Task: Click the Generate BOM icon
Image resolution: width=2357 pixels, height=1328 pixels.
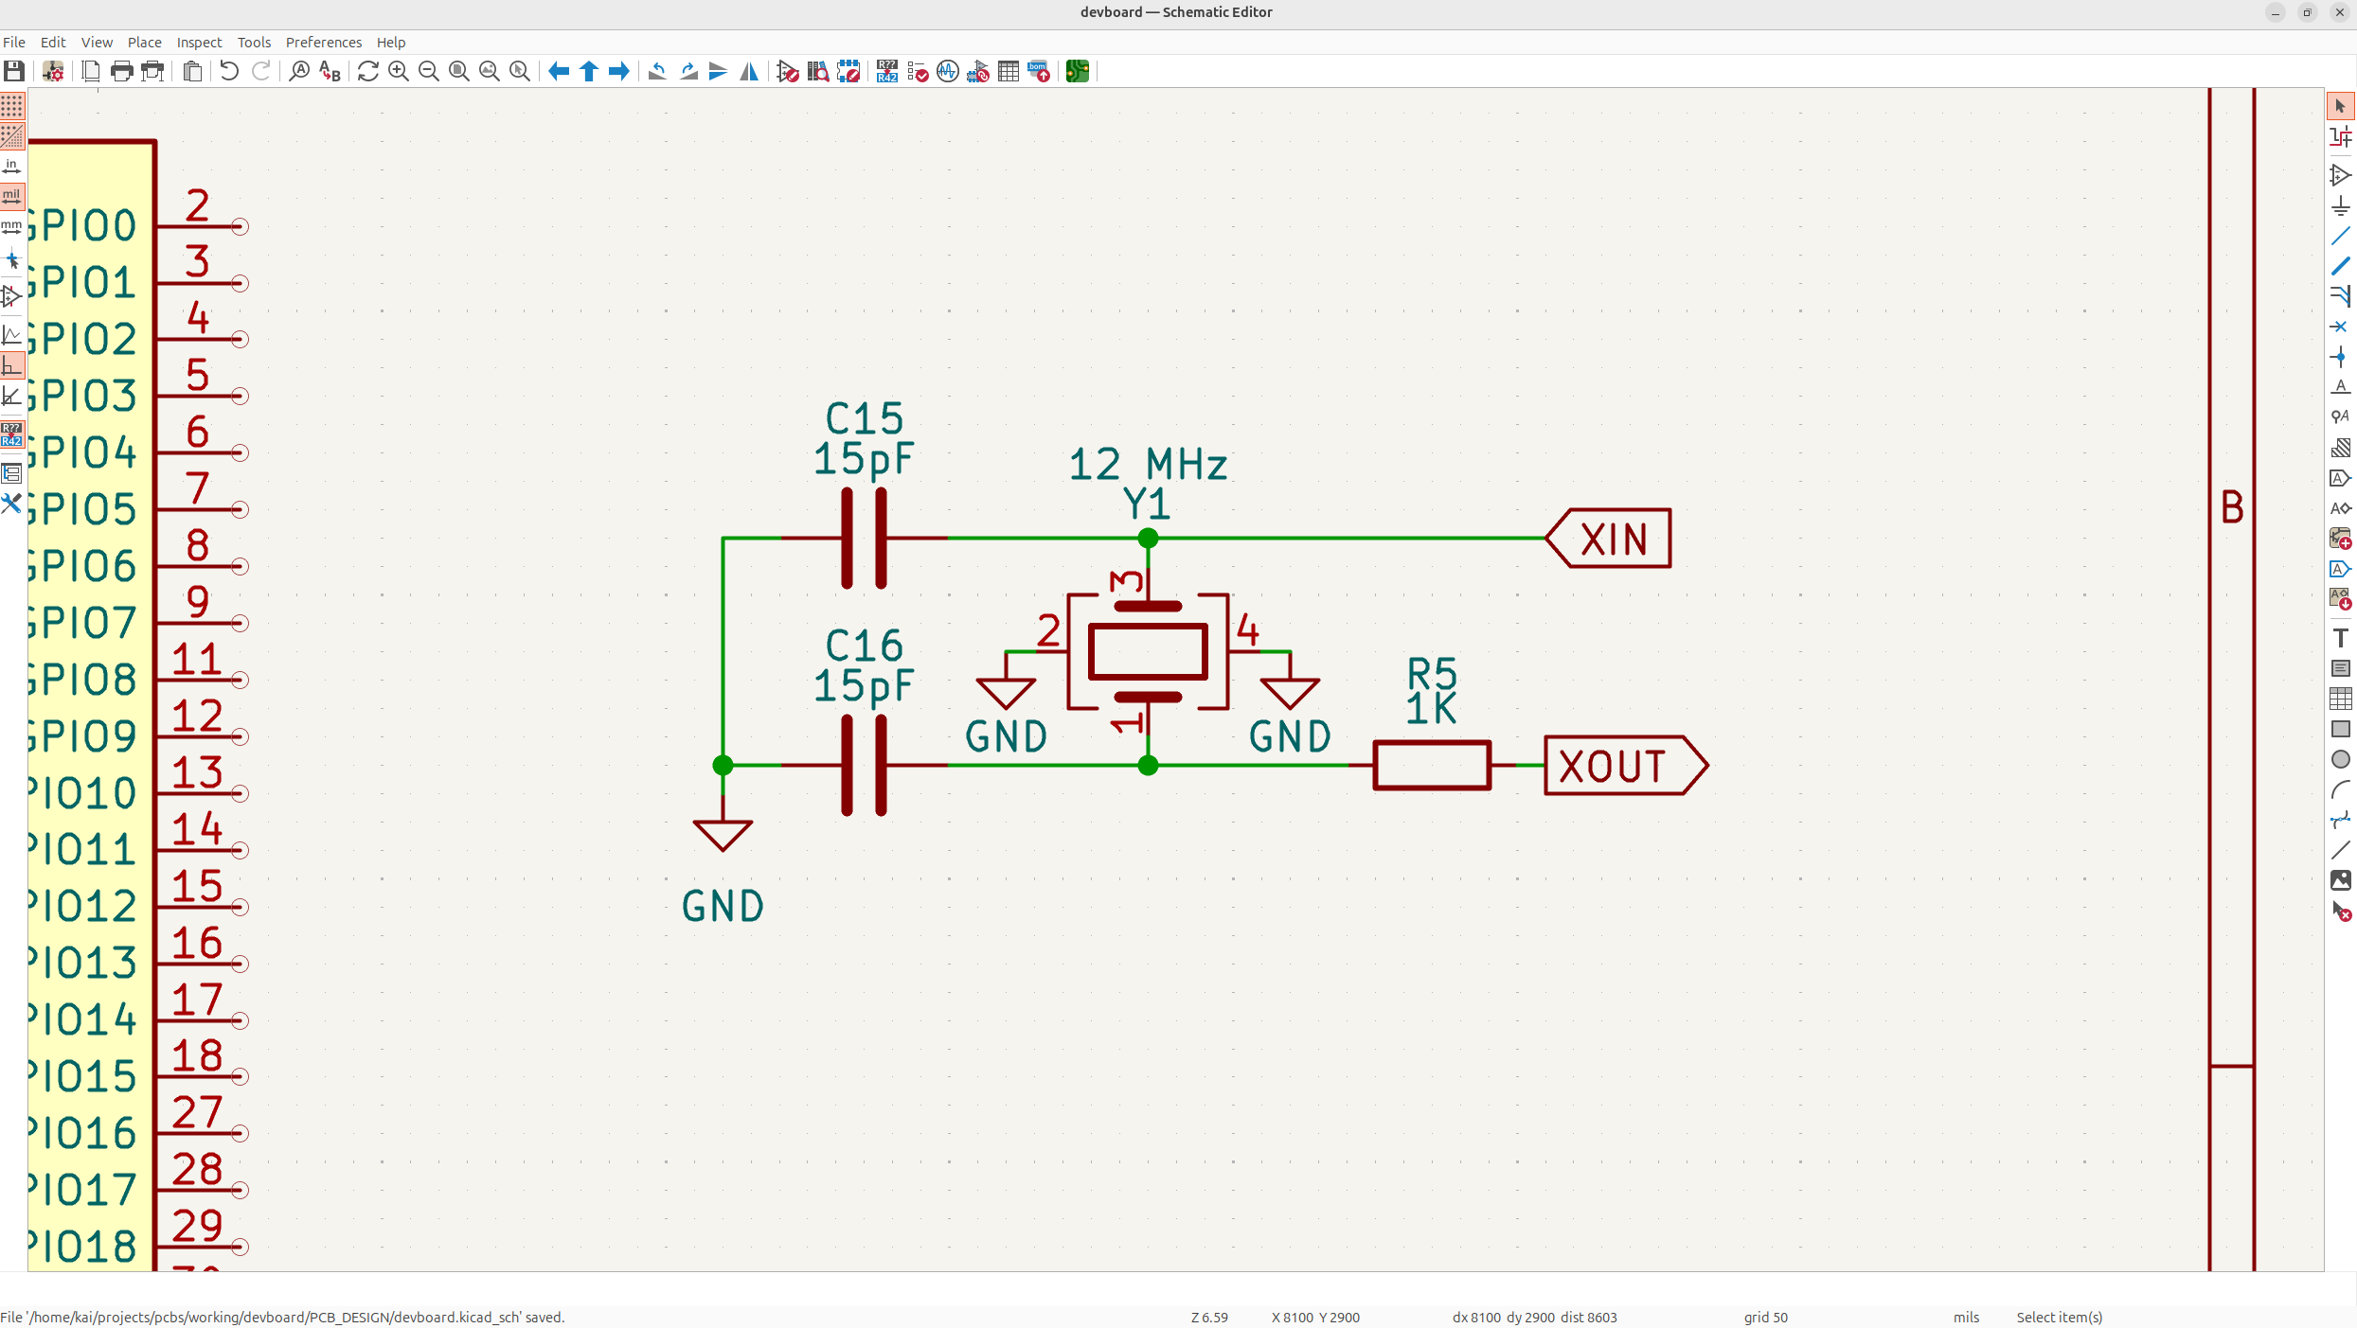Action: pyautogui.click(x=1039, y=71)
